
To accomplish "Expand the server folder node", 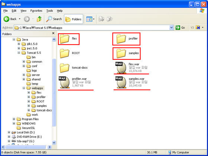I will 24,75.
